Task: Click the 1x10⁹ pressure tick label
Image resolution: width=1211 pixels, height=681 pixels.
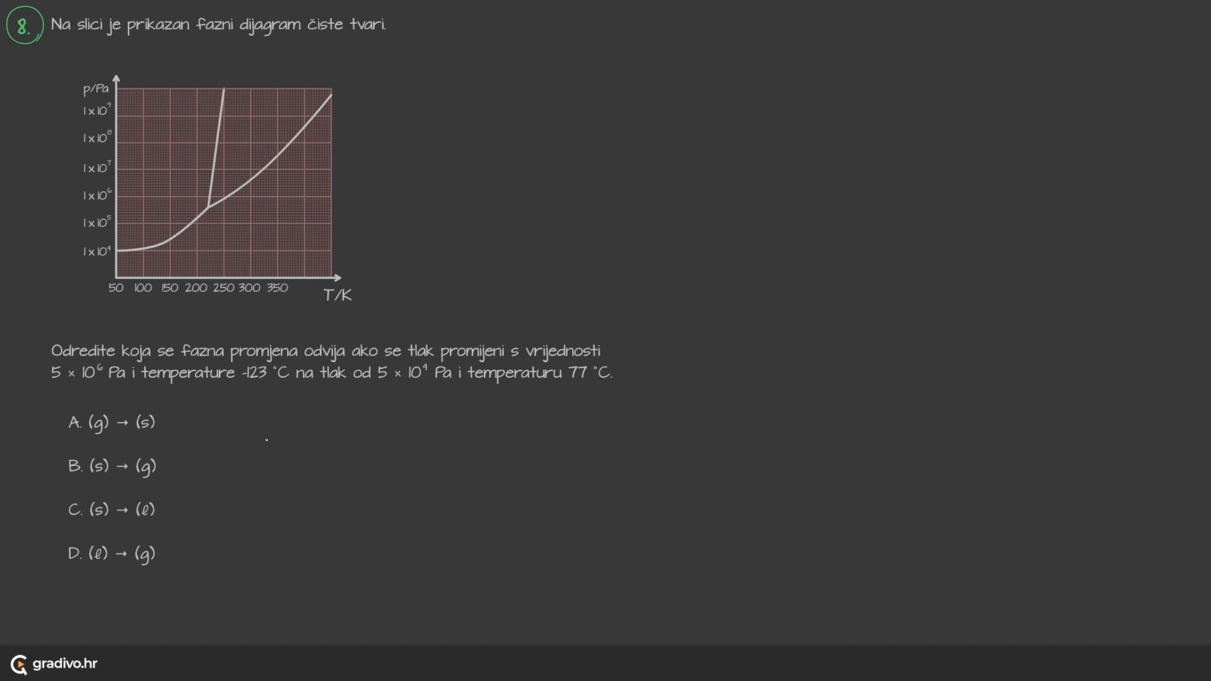Action: click(97, 110)
